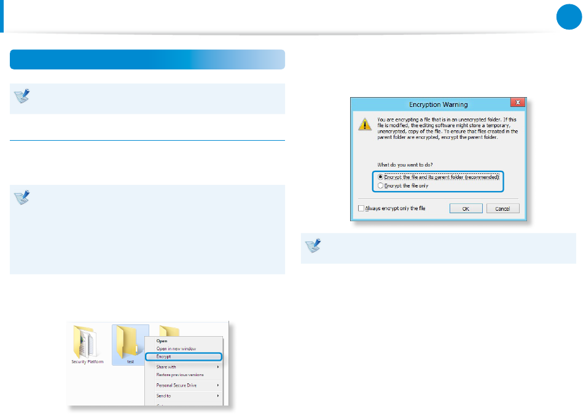This screenshot has height=416, width=586.
Task: Enable Always encrypt only the file checkbox
Action: coord(361,208)
